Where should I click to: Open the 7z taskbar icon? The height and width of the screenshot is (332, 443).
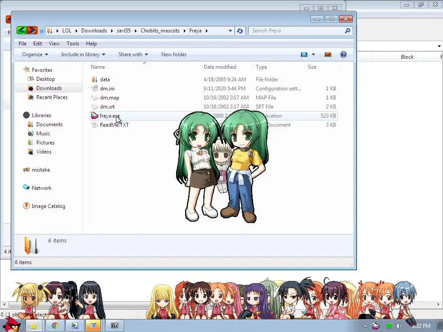[x=115, y=326]
